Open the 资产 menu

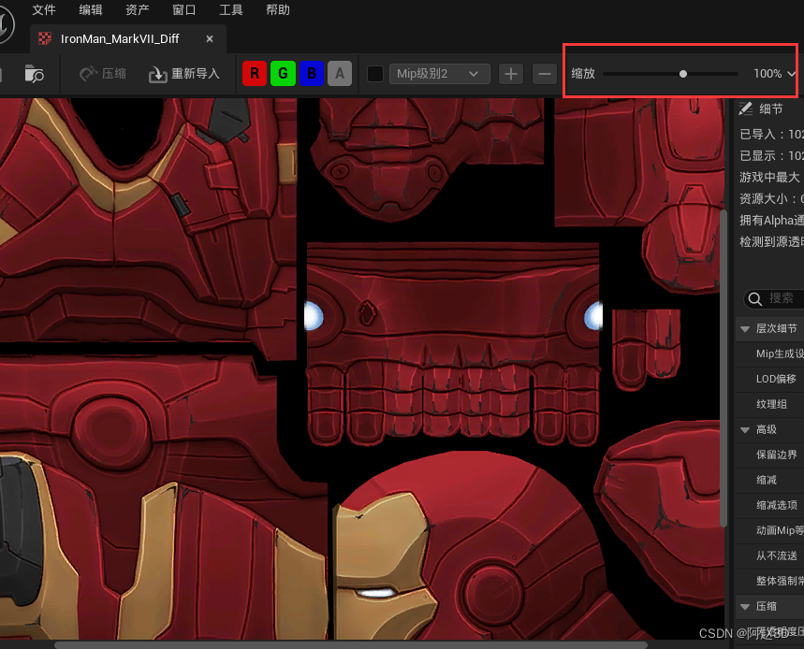137,9
